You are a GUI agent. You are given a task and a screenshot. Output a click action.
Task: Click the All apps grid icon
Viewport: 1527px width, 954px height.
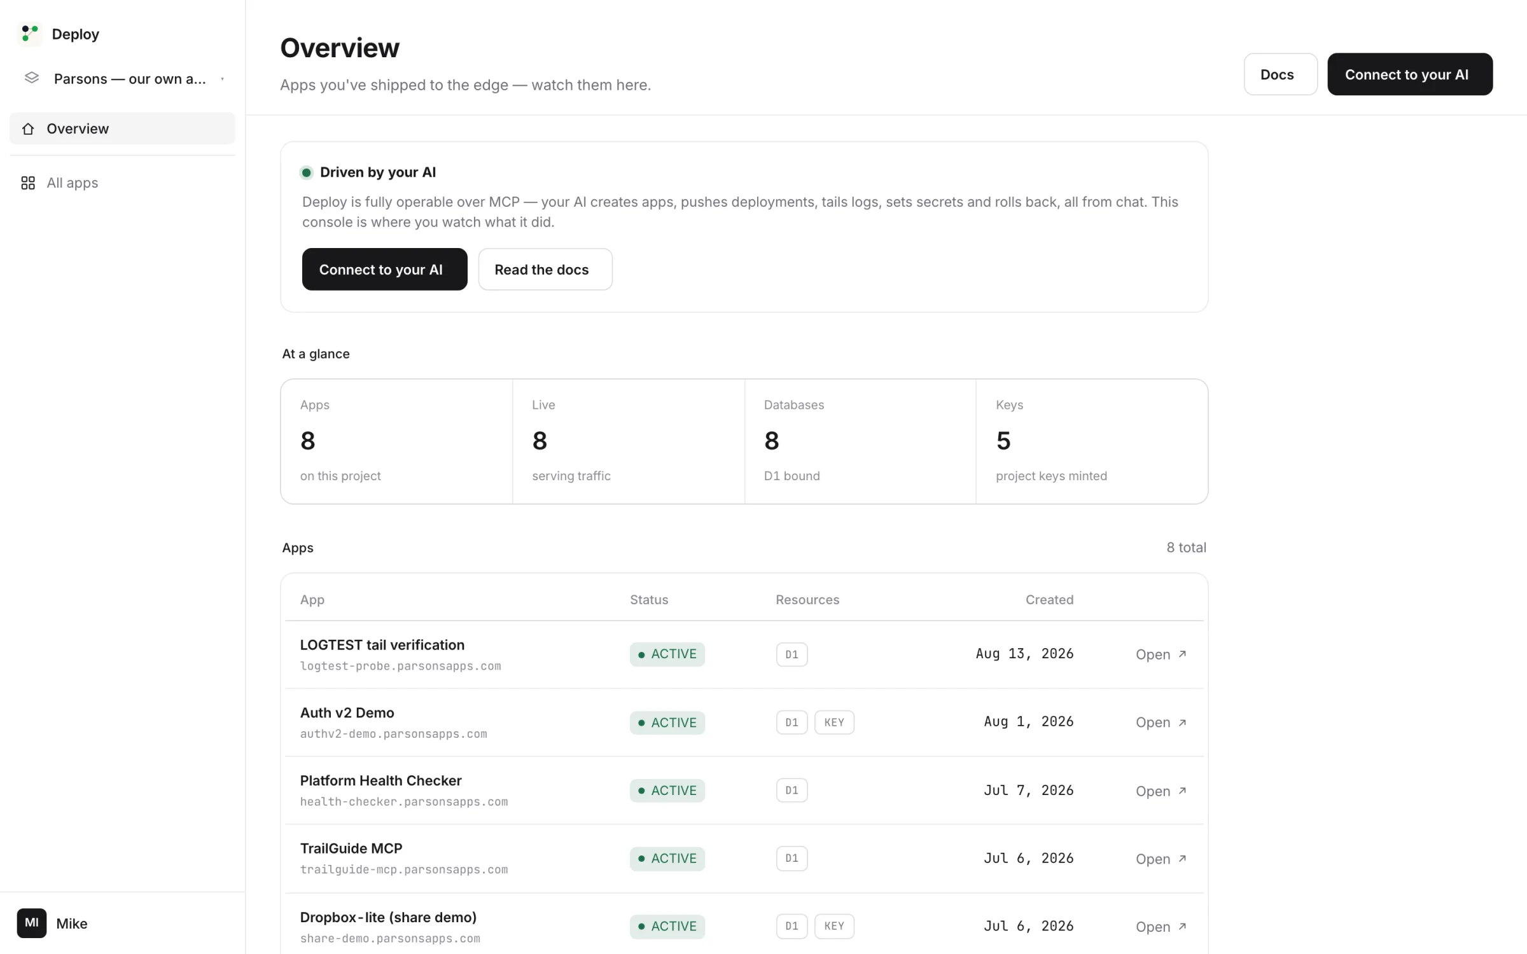tap(28, 183)
